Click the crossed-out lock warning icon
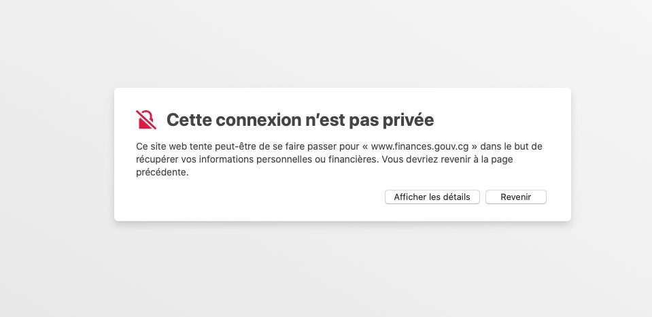The width and height of the screenshot is (652, 317). [x=145, y=120]
